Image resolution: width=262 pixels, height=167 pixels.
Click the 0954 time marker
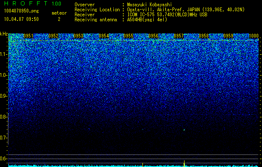[x=104, y=36]
